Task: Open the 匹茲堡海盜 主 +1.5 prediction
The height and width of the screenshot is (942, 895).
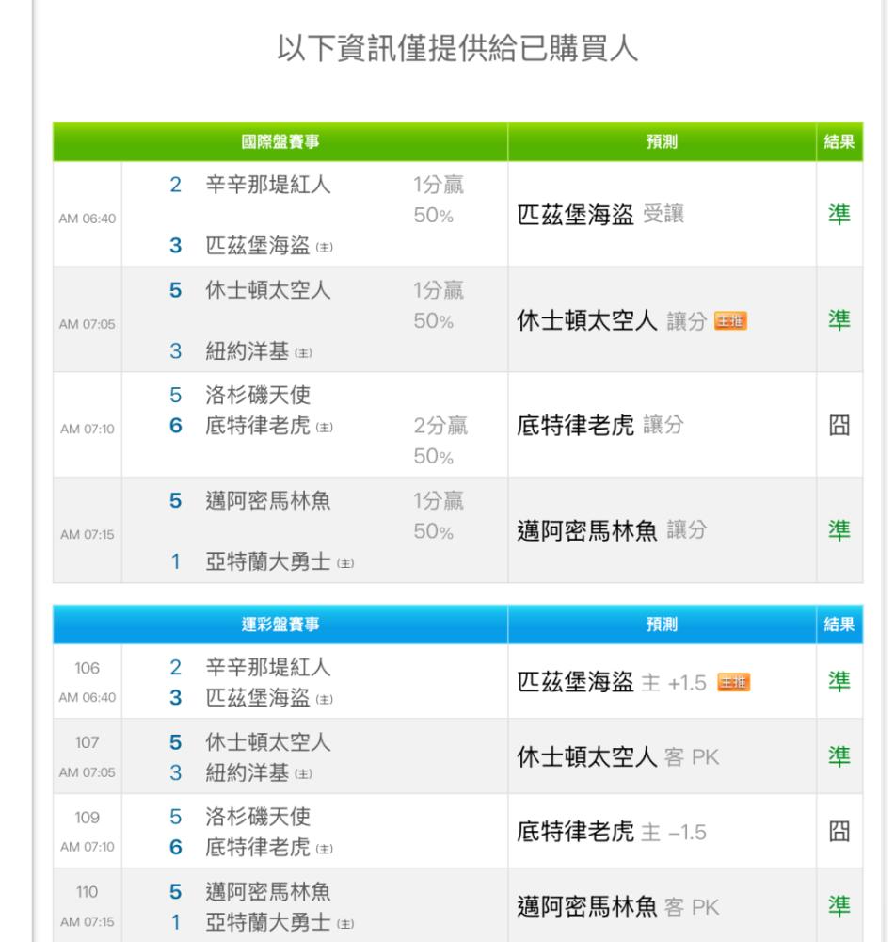Action: (x=612, y=682)
